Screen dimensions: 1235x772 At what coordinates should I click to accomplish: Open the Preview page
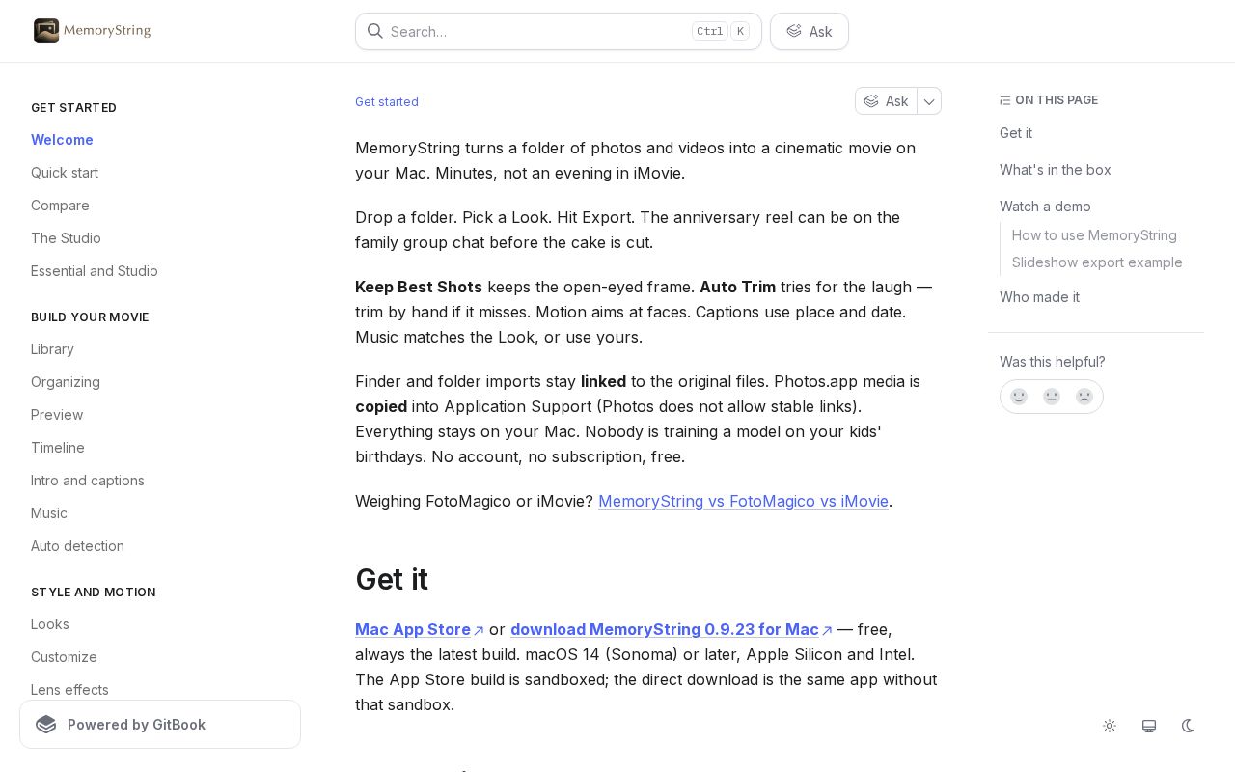coord(57,415)
